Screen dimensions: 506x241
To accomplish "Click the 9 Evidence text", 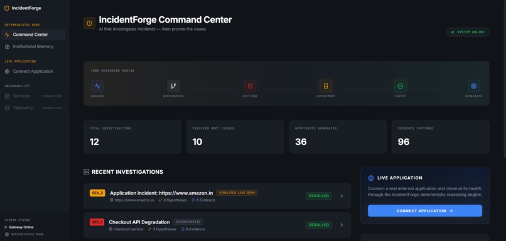I will [195, 229].
